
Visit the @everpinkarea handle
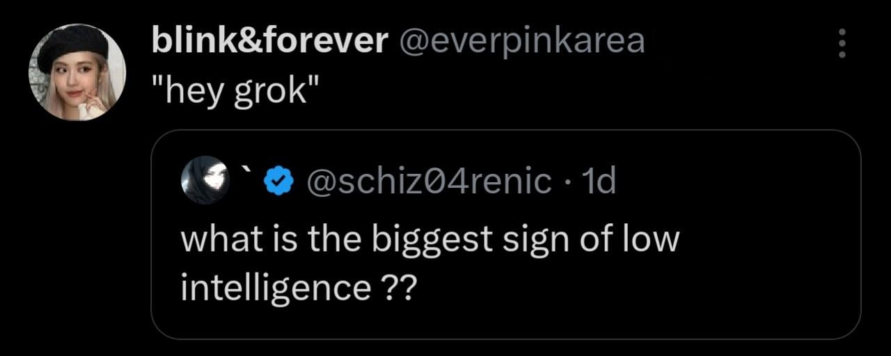tap(521, 42)
